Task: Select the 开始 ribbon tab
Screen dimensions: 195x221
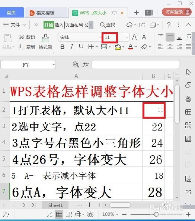Action: point(49,25)
